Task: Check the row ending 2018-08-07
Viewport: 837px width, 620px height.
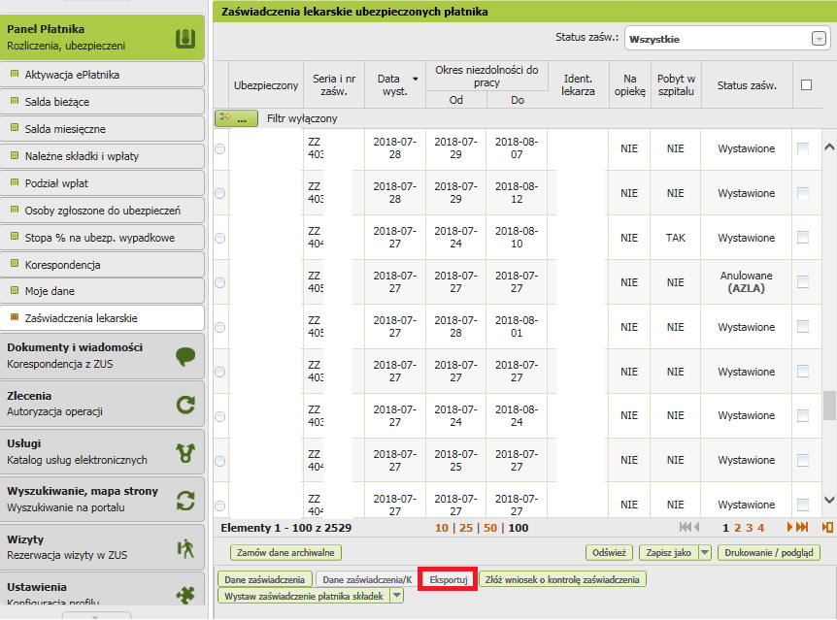Action: tap(802, 148)
